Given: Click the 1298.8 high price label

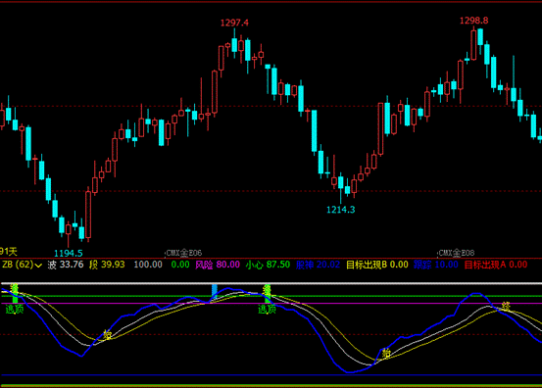Looking at the screenshot, I should click(474, 21).
